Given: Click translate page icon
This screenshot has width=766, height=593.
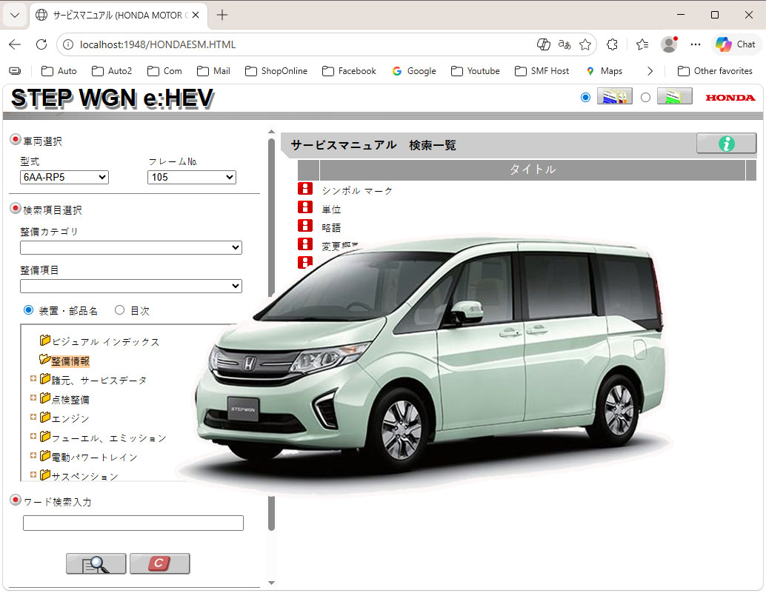Looking at the screenshot, I should [564, 44].
